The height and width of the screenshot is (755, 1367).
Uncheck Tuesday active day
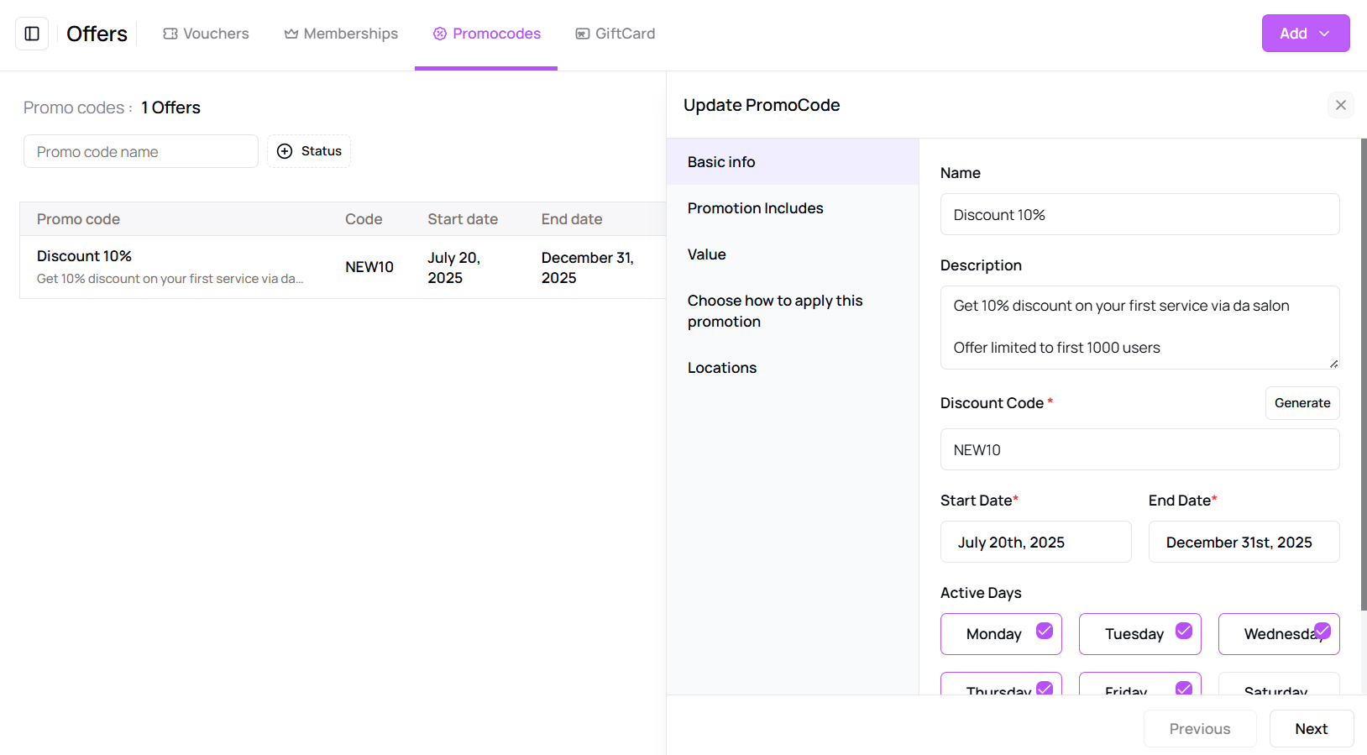(x=1140, y=634)
